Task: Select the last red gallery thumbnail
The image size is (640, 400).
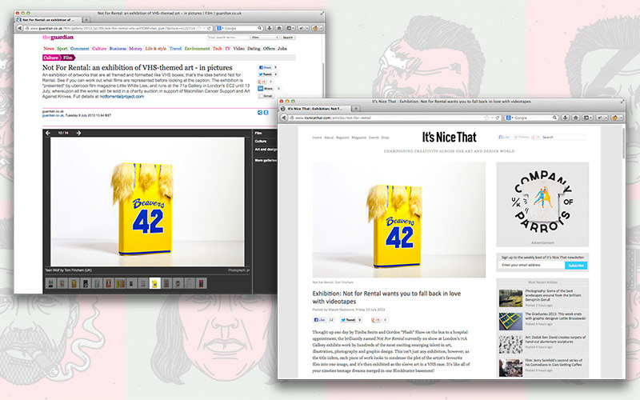Action: click(202, 283)
